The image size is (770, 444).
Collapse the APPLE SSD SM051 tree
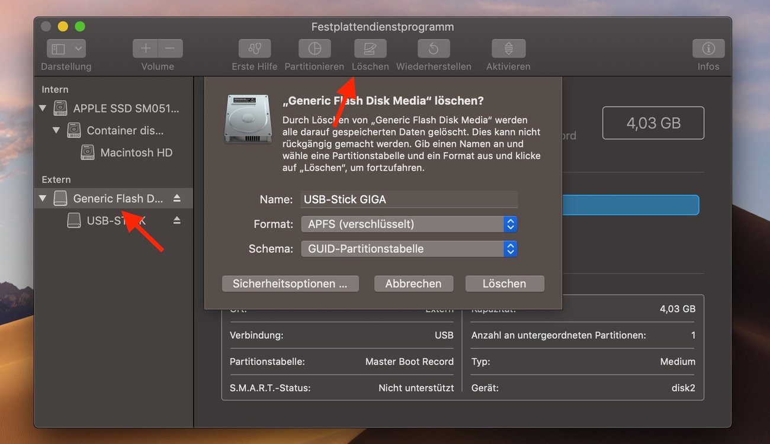tap(42, 108)
